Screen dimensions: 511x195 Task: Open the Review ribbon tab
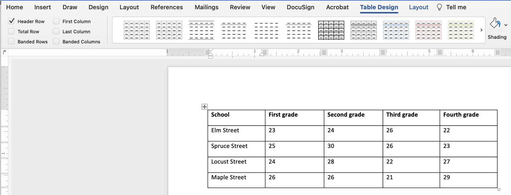[240, 7]
